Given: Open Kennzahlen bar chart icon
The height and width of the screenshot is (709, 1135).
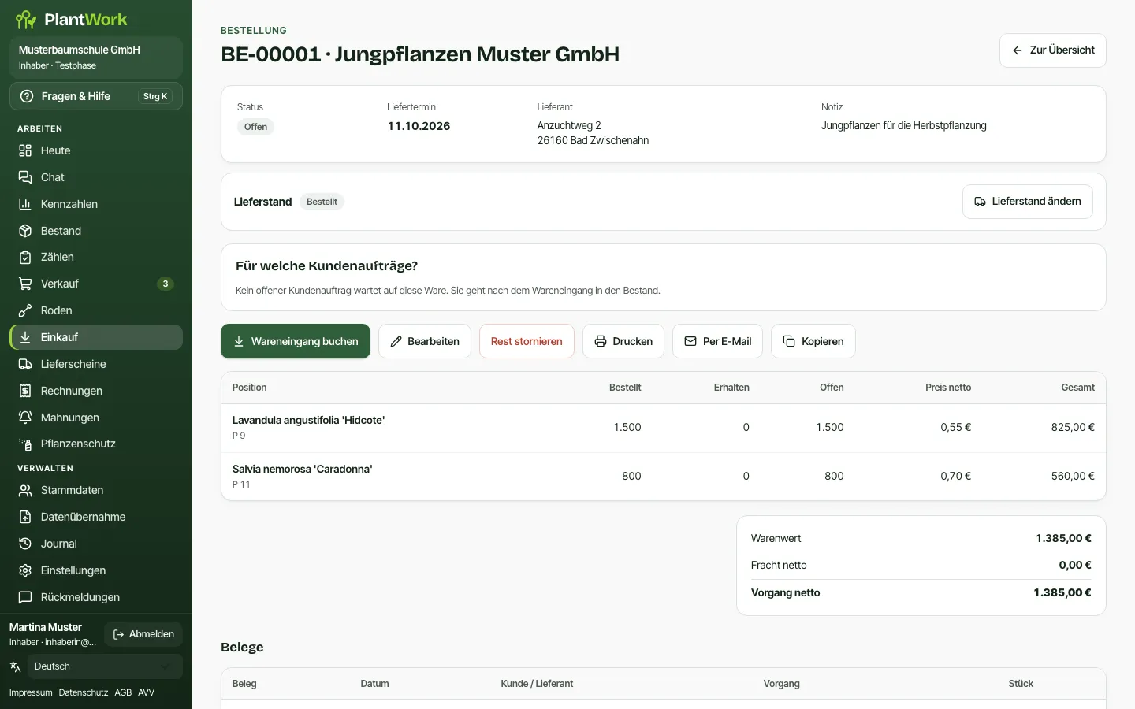Looking at the screenshot, I should 25,204.
